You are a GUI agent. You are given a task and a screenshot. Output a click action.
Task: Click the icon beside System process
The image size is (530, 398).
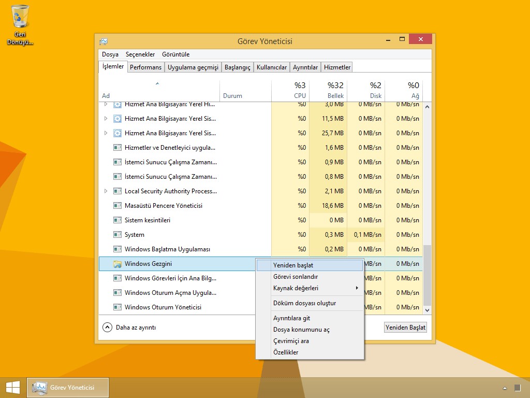(x=117, y=235)
